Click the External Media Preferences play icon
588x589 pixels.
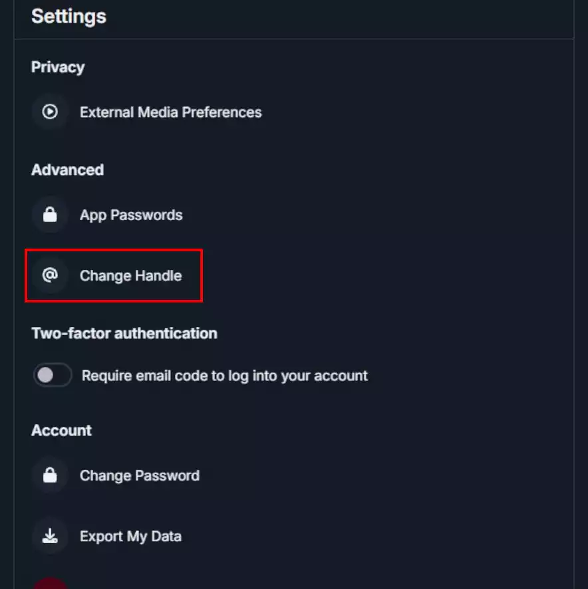(50, 112)
